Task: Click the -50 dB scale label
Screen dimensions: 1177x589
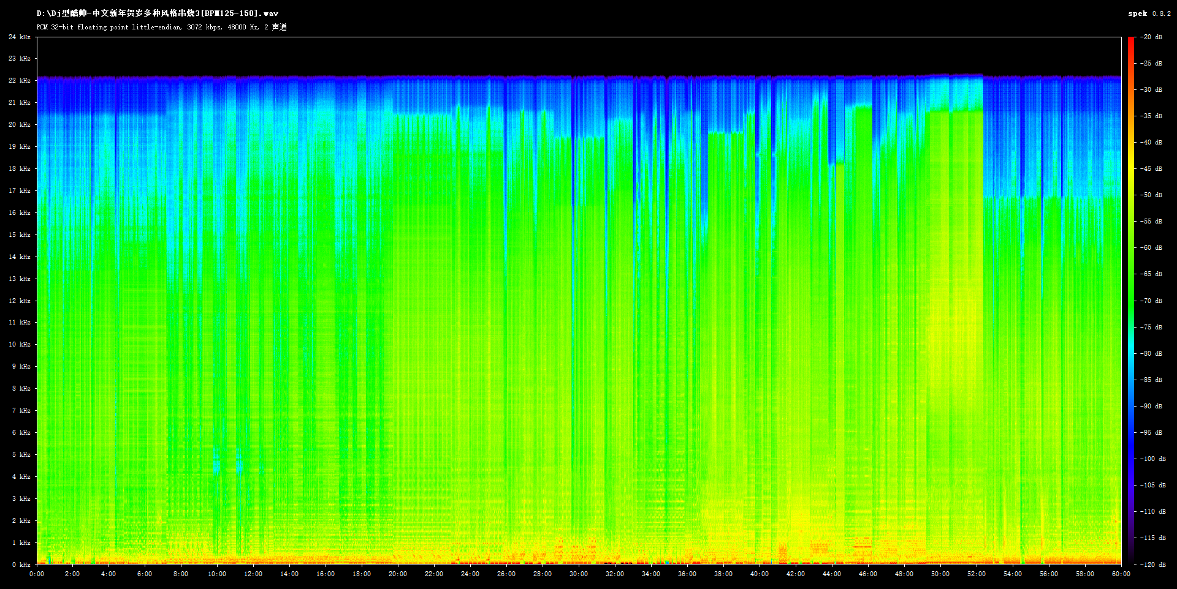Action: point(1151,195)
